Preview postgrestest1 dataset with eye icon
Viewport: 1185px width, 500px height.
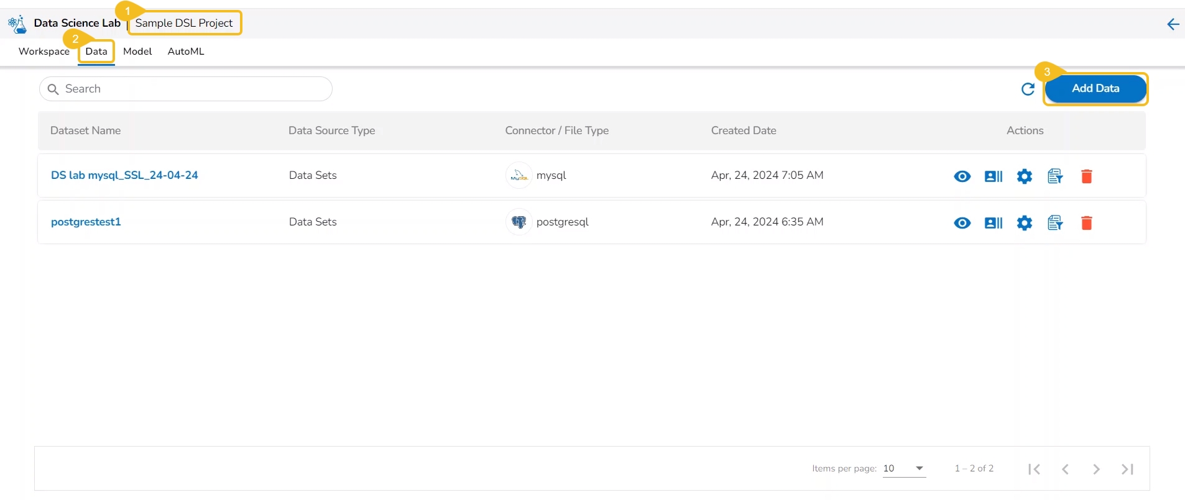click(962, 223)
